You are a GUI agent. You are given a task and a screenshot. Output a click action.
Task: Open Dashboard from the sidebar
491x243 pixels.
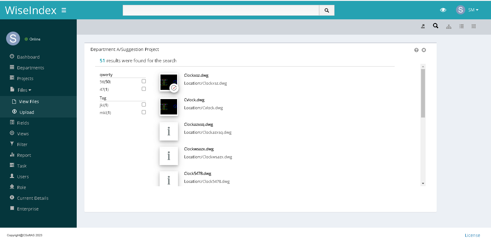(28, 57)
